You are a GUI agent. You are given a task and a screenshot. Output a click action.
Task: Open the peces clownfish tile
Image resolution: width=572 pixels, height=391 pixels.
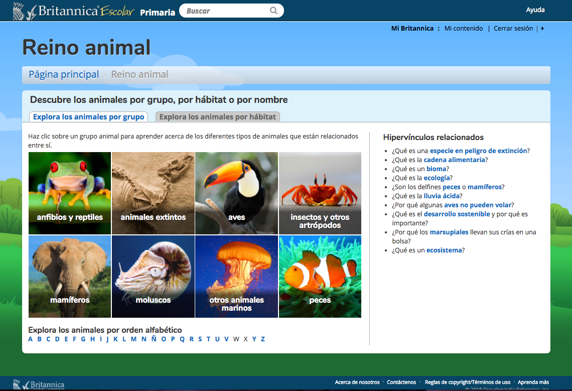click(320, 277)
